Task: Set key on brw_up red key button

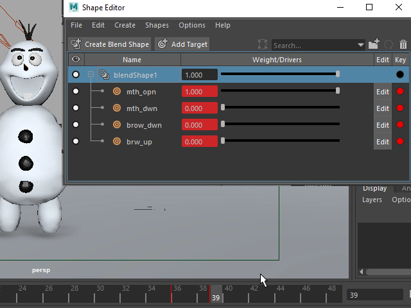Action: click(x=400, y=142)
